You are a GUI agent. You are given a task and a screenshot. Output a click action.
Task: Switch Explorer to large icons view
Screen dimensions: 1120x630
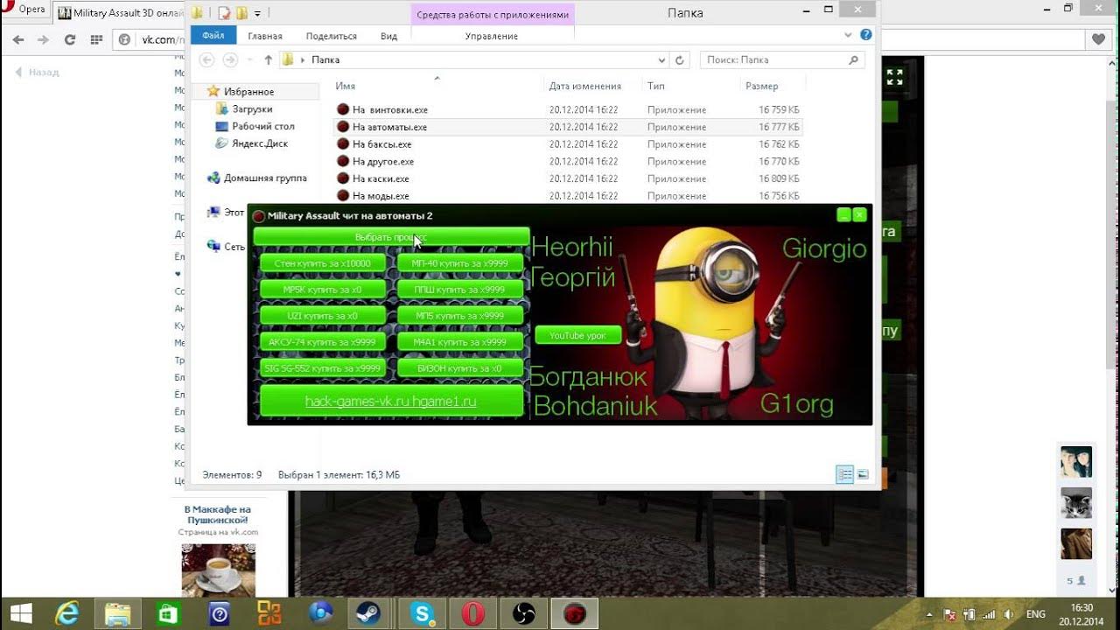click(863, 474)
